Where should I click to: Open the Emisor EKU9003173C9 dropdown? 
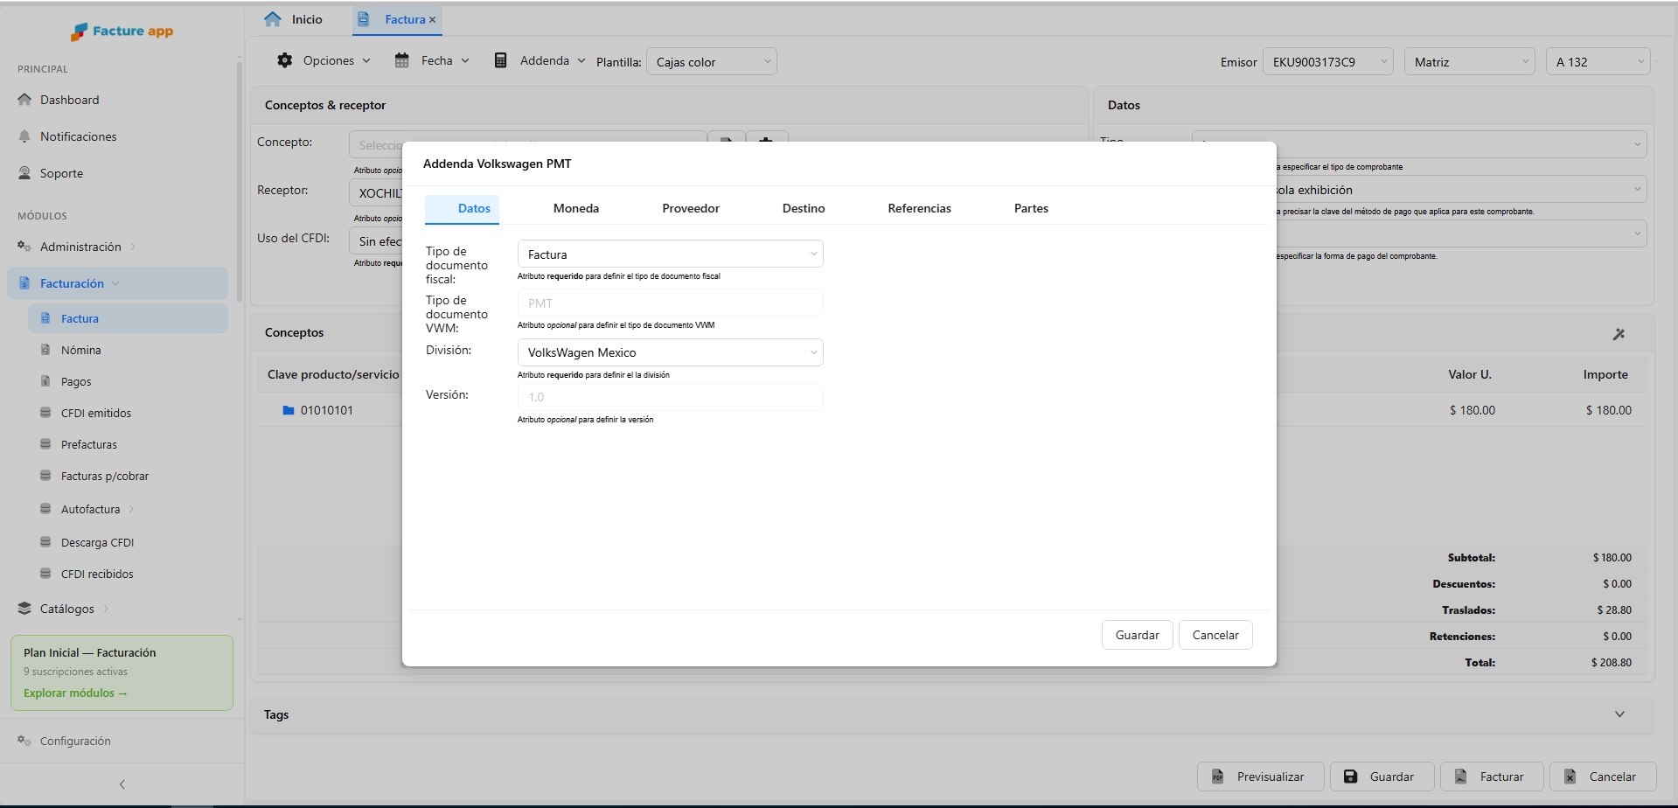click(x=1328, y=61)
